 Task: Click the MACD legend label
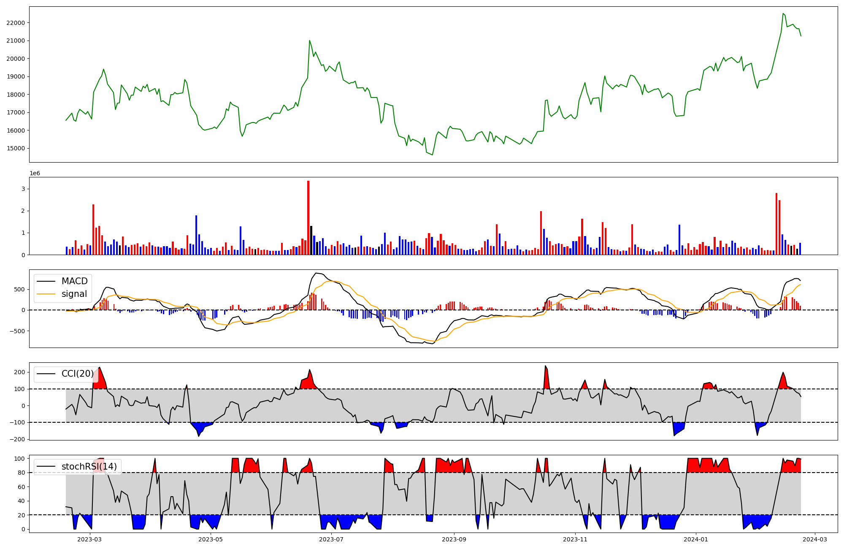click(x=74, y=281)
